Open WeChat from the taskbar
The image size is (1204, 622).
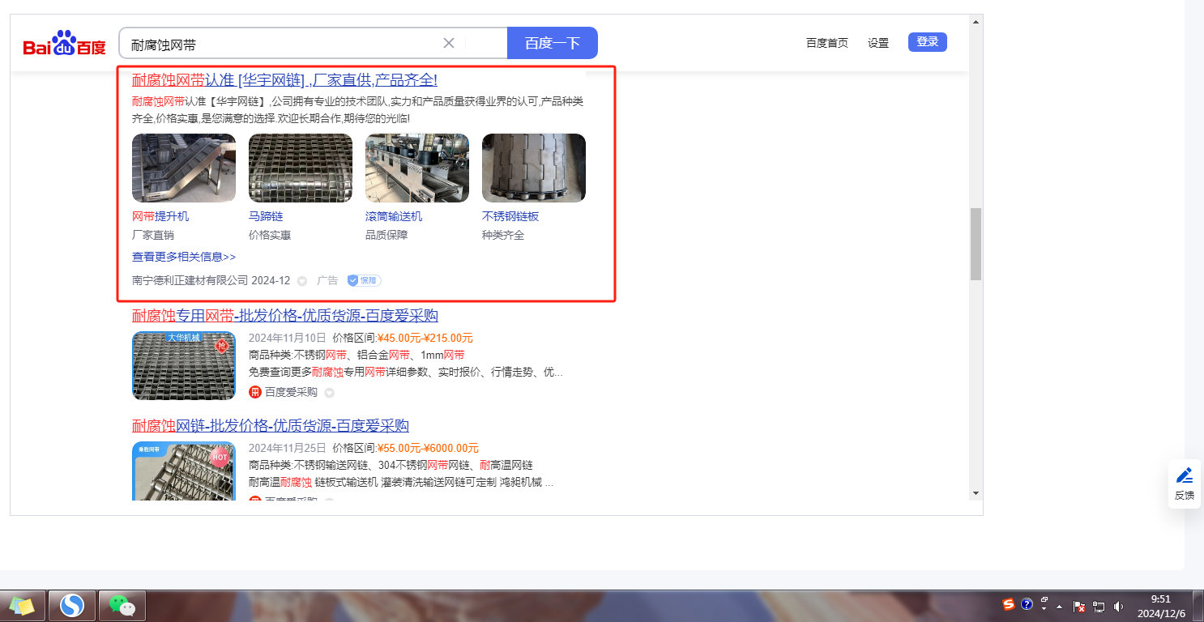pyautogui.click(x=122, y=605)
